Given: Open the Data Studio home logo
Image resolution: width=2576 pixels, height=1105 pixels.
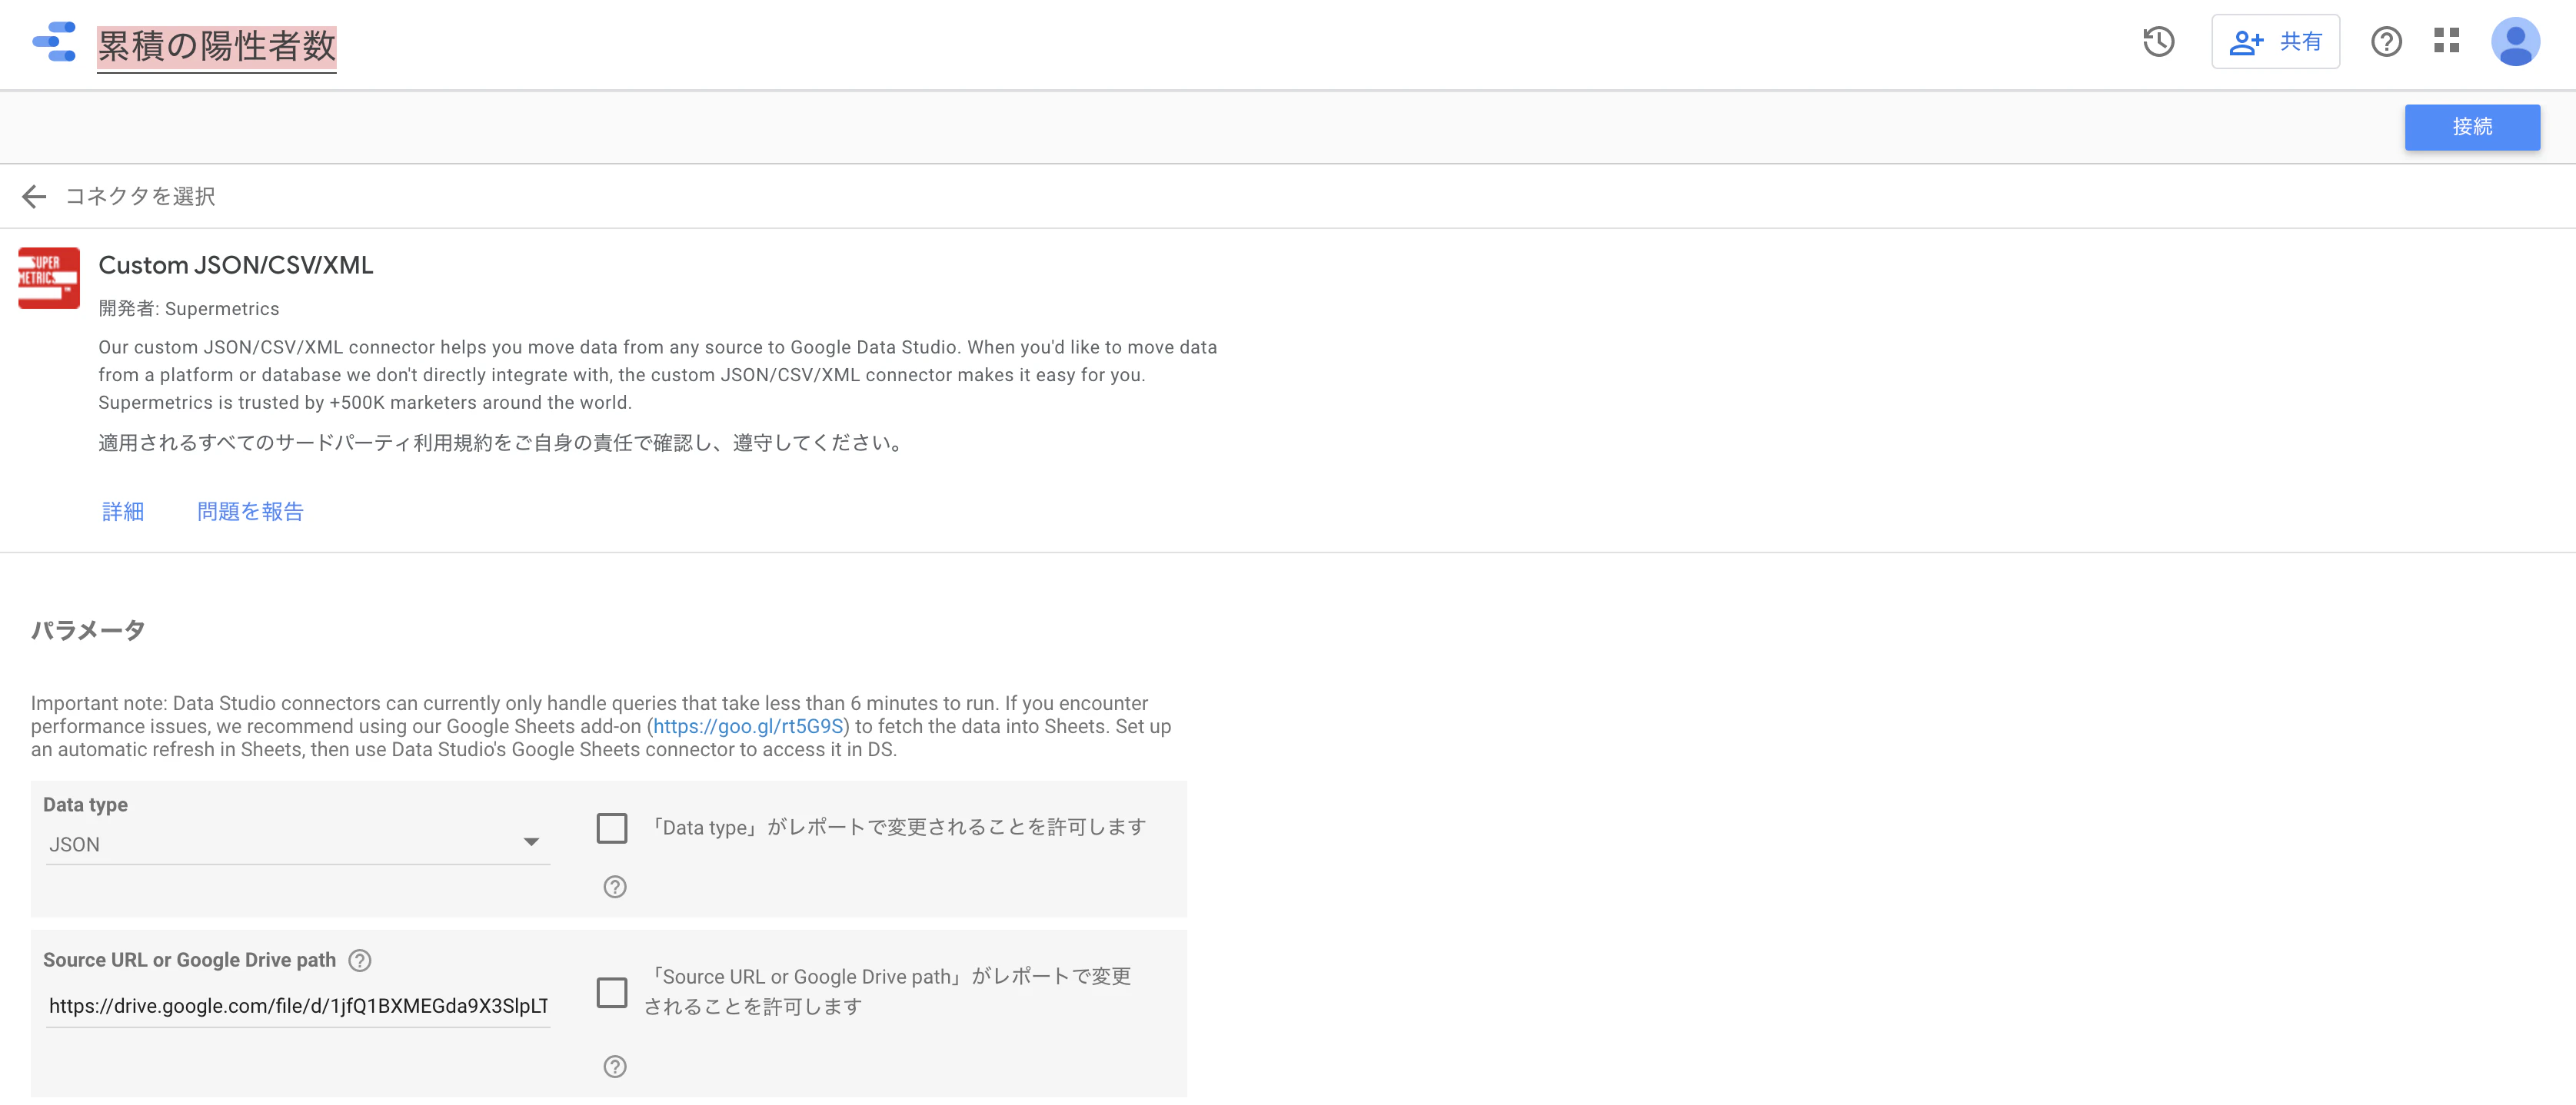Looking at the screenshot, I should 54,42.
